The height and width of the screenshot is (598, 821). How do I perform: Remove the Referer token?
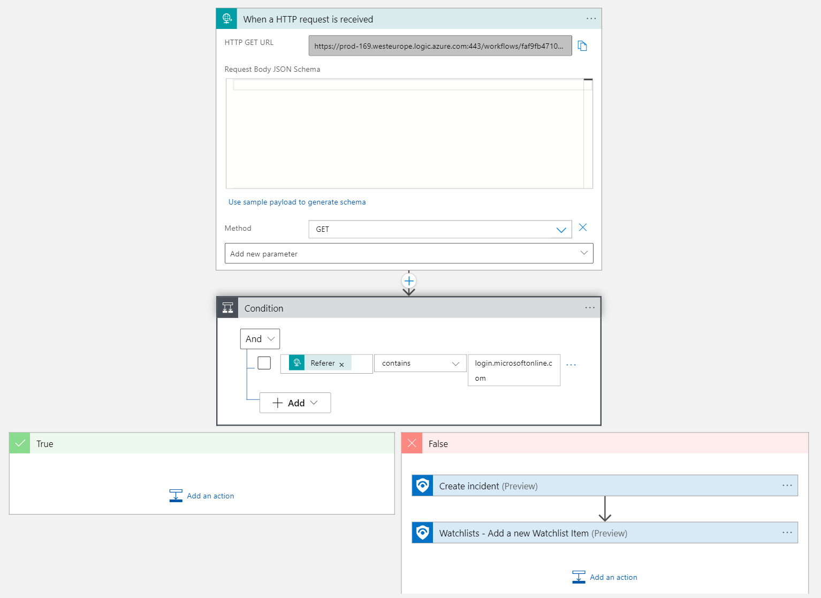pos(341,365)
